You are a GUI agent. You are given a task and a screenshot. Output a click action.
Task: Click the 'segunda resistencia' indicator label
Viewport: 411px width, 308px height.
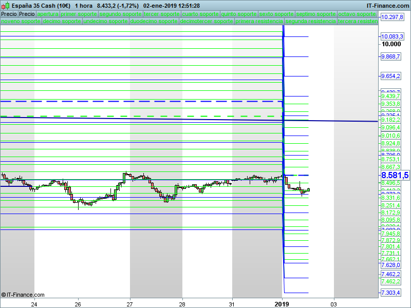[x=310, y=22]
